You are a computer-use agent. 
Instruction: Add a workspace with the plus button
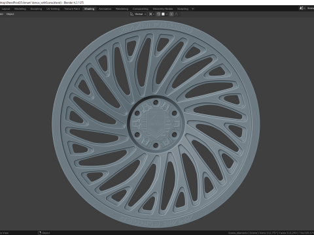coord(193,9)
